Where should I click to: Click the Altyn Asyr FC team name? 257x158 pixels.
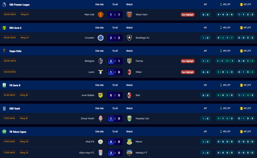point(86,153)
